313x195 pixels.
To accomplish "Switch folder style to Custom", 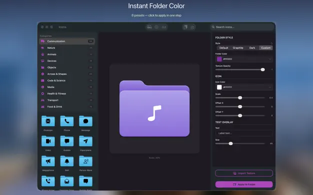I will coord(265,48).
